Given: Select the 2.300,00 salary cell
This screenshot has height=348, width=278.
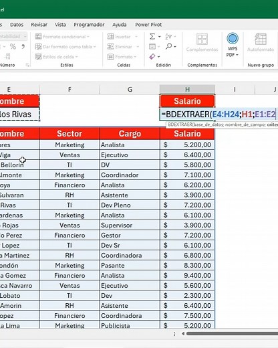Looking at the screenshot, I should click(x=187, y=295).
